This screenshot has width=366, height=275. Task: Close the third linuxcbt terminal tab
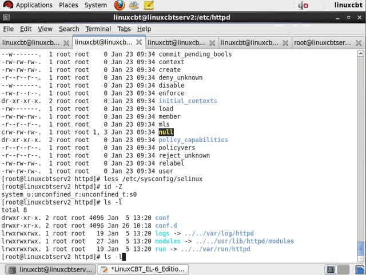(212, 43)
